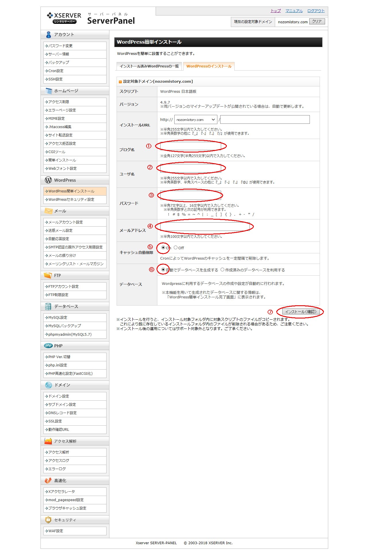Open WAF設定 menu item
369x558 pixels.
click(75, 531)
